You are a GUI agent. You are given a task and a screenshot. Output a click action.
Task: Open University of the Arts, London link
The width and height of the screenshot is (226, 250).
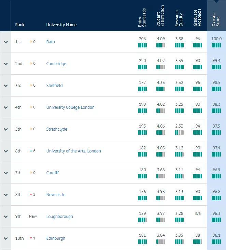(x=73, y=151)
